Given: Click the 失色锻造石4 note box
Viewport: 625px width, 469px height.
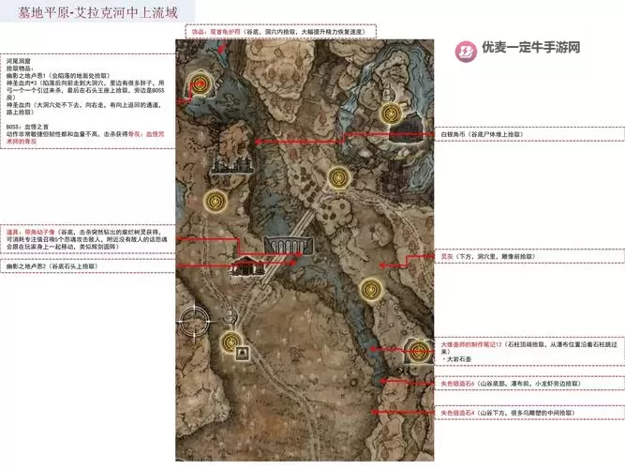Looking at the screenshot, I should click(x=529, y=413).
